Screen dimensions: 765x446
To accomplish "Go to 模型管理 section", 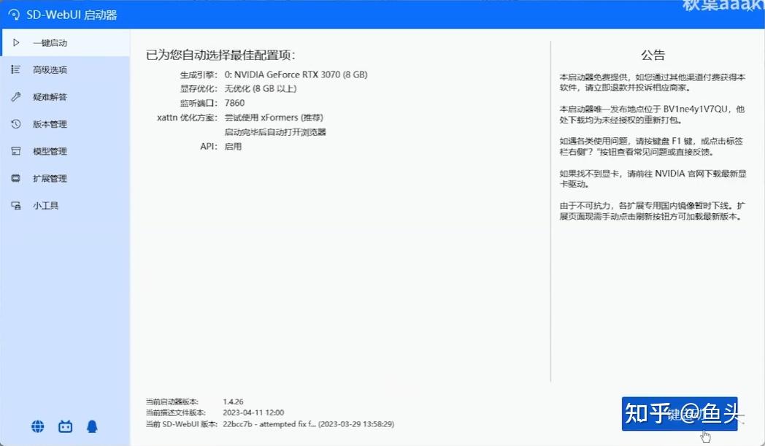I will coord(65,151).
